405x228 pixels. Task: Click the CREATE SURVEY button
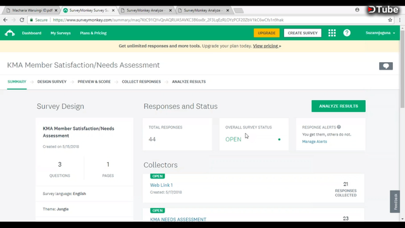[302, 33]
